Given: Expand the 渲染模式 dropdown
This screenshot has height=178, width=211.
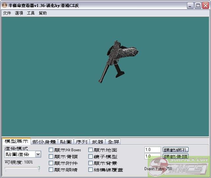Looking at the screenshot, I should click(38, 154).
